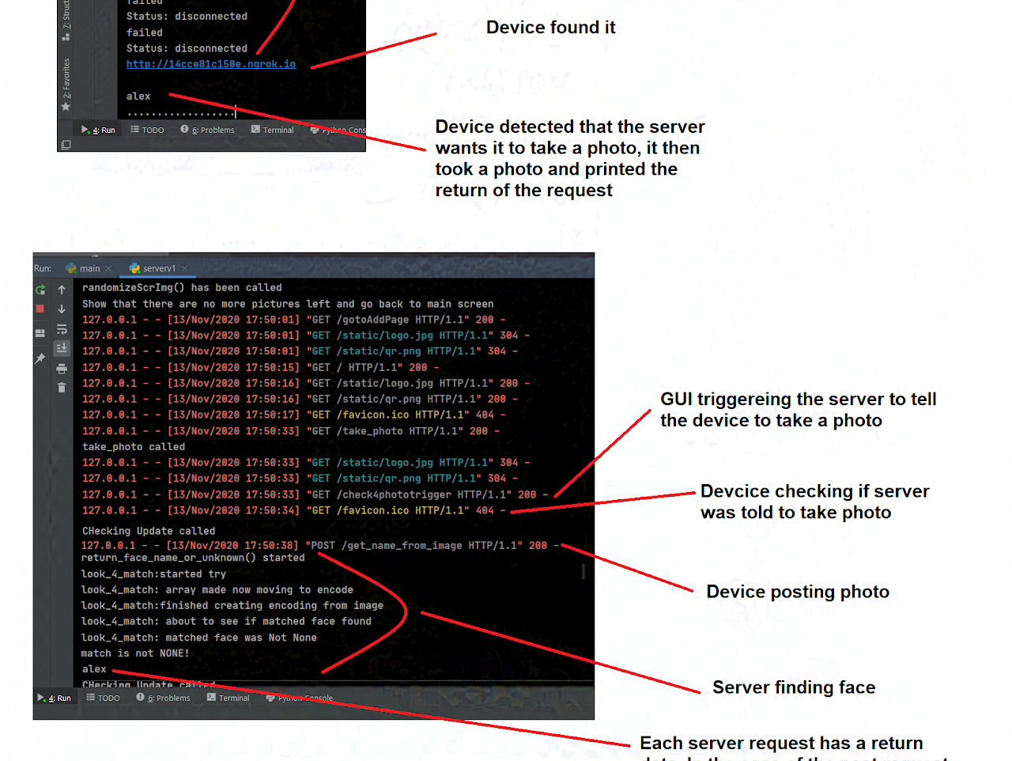Click the Rerun icon in the serverv1 Run panel
This screenshot has height=761, width=1012.
pos(40,290)
